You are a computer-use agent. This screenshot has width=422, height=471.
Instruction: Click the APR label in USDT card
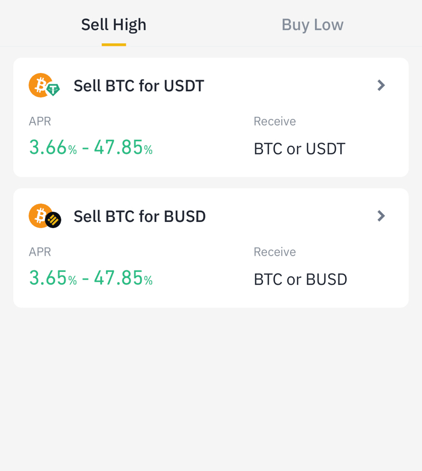click(x=40, y=121)
